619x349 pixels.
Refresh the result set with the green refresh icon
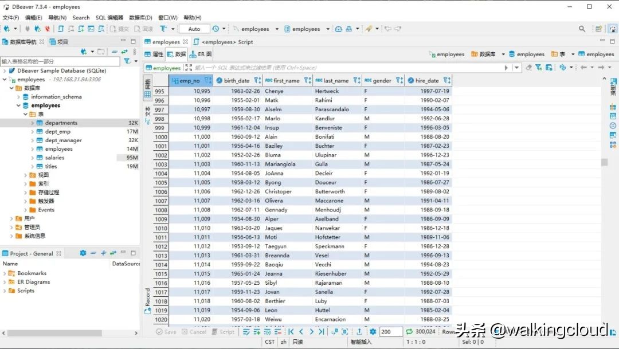(x=409, y=331)
